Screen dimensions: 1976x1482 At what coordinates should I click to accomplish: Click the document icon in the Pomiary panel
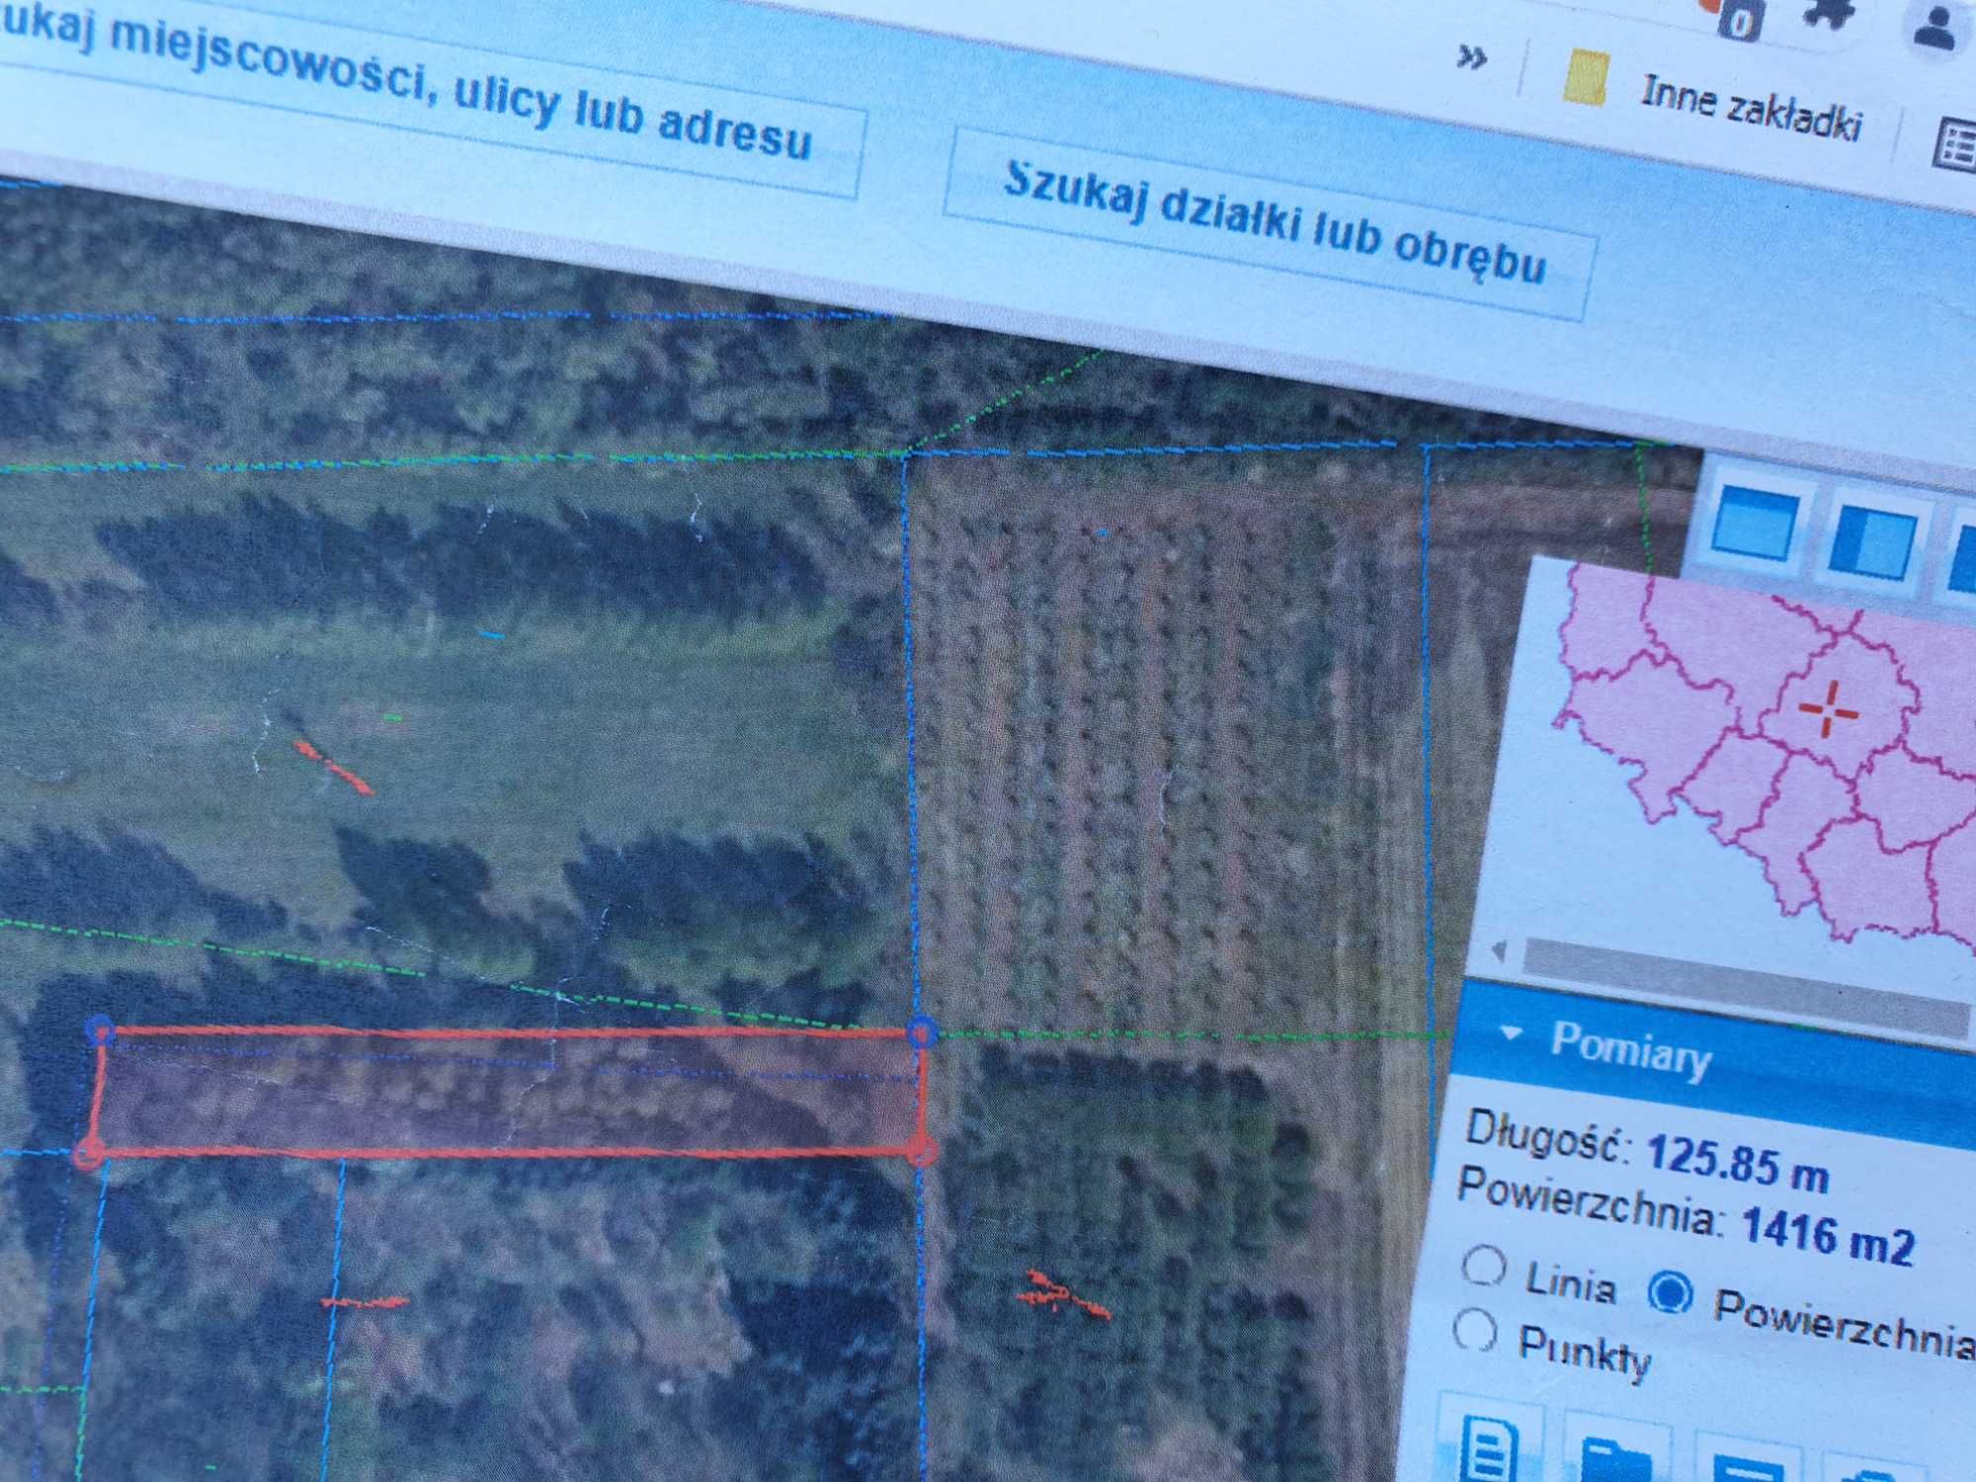pos(1489,1447)
